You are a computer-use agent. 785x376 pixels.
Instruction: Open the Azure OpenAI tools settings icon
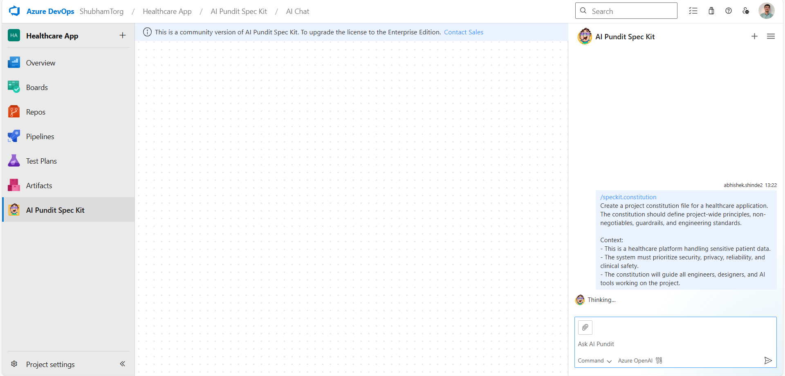[x=659, y=360]
